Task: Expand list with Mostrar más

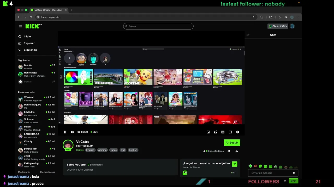Action: [x=24, y=172]
